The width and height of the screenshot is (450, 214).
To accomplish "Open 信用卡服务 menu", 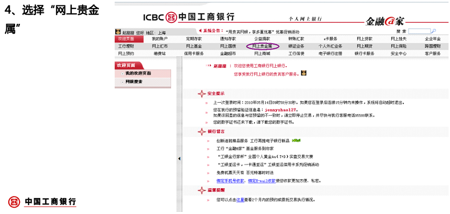I will (x=194, y=53).
